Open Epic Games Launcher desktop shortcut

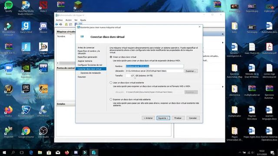26,91
